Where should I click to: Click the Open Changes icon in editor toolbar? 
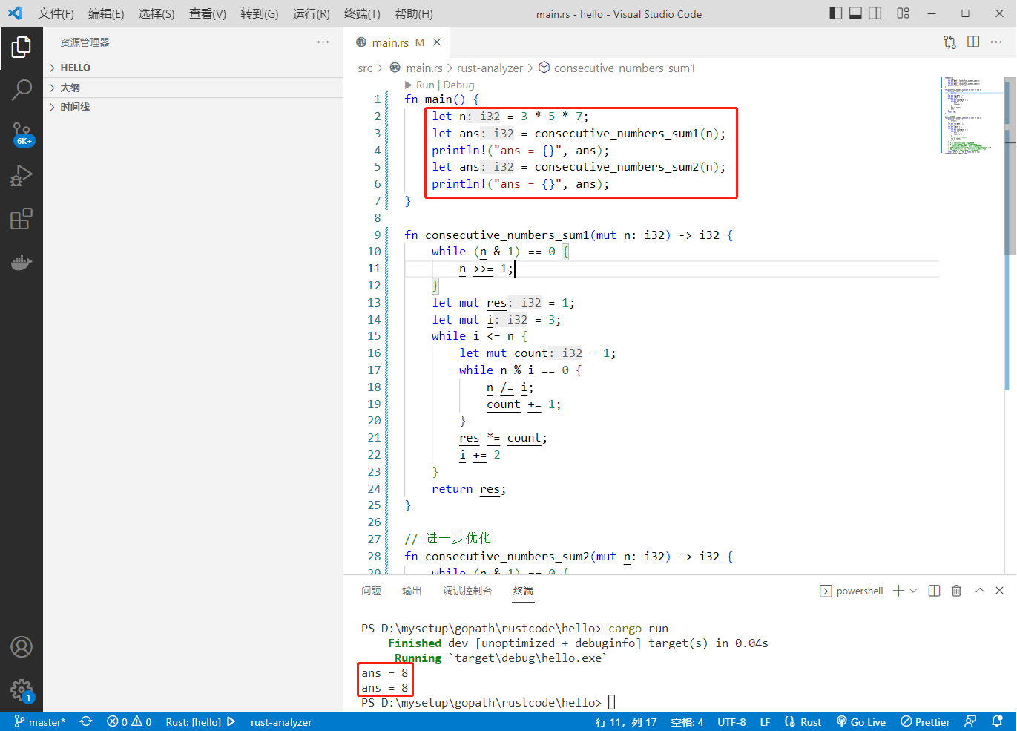[949, 42]
